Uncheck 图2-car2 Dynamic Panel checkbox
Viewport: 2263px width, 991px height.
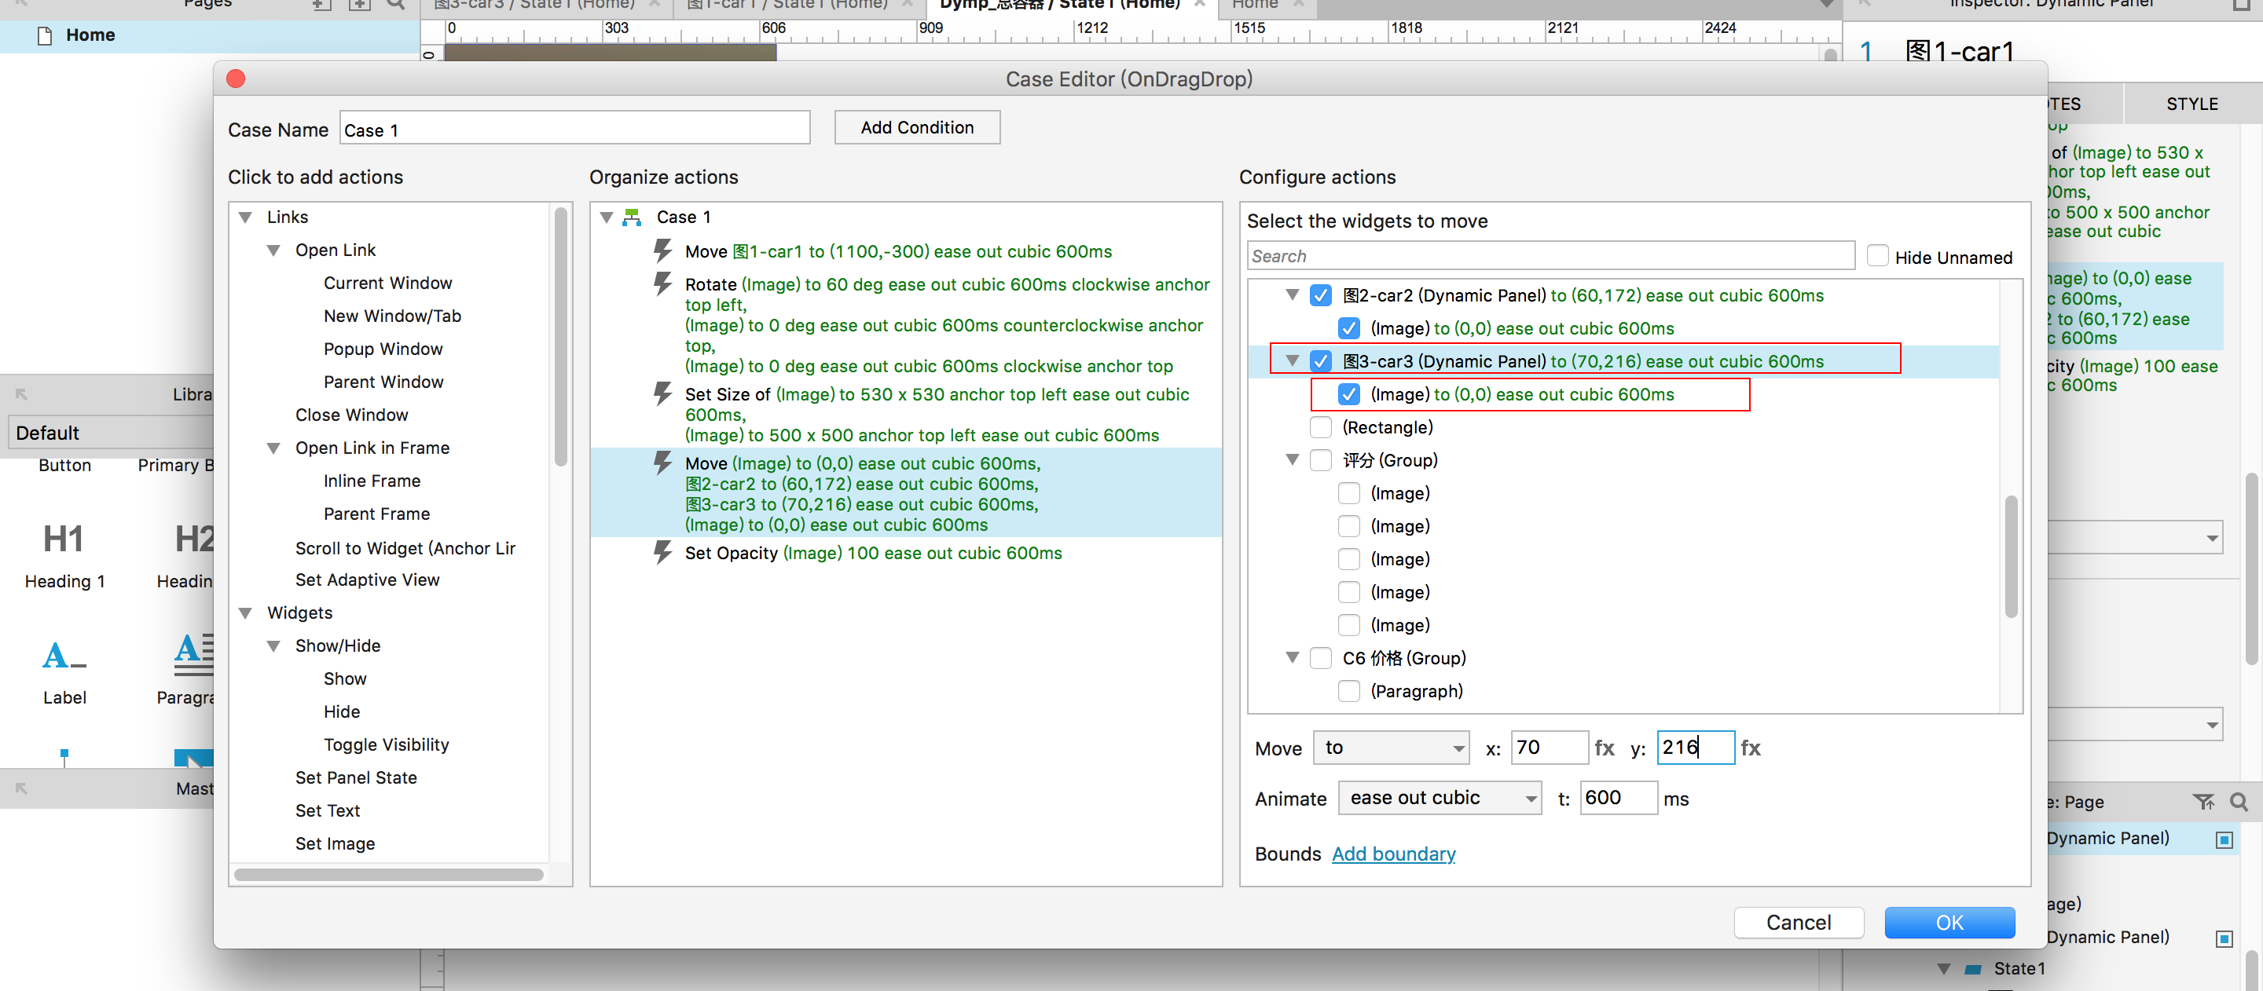point(1320,296)
